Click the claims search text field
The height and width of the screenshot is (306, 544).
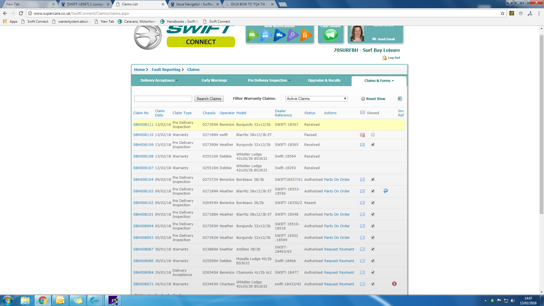coord(163,99)
